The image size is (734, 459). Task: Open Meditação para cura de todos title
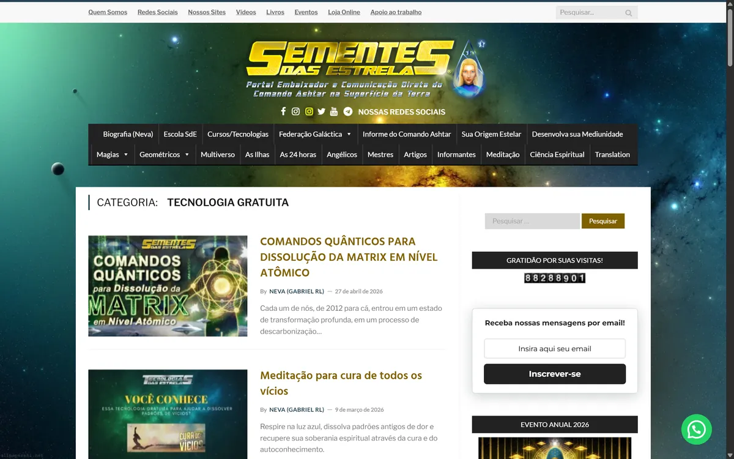pyautogui.click(x=341, y=383)
